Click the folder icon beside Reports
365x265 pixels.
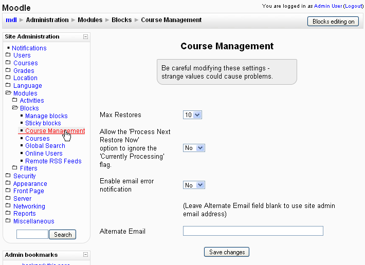[x=8, y=213]
